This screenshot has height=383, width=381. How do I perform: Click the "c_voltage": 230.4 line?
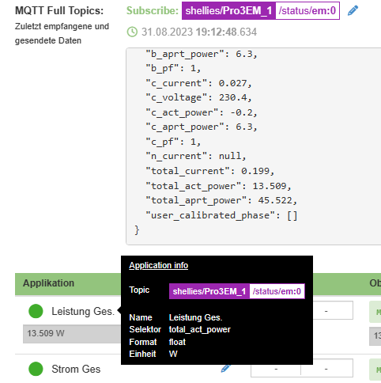point(198,97)
